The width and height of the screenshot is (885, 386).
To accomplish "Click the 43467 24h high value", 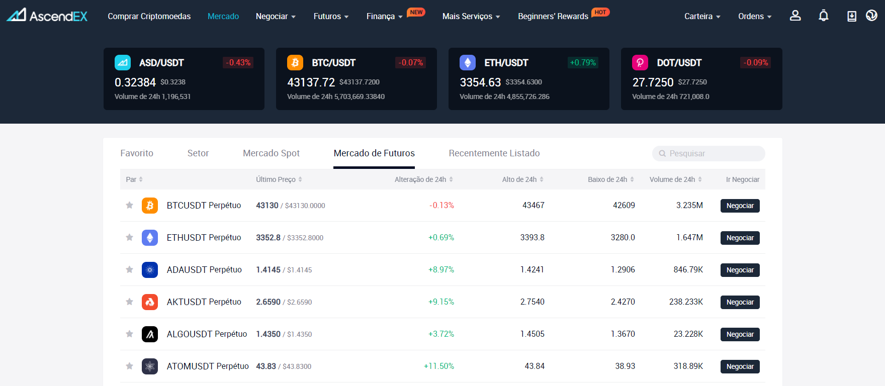I will coord(534,206).
